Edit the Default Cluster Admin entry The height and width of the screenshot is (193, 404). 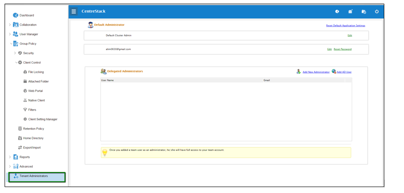tap(349, 36)
